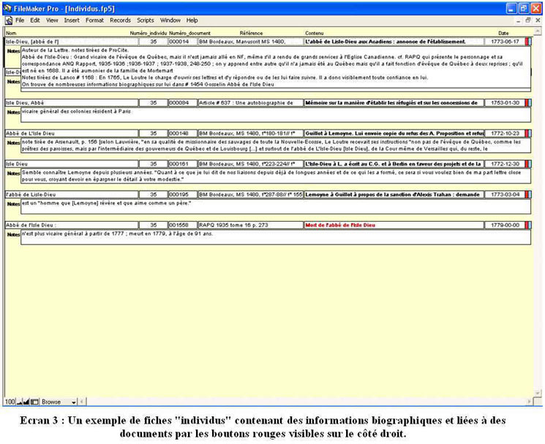545x444 pixels.
Task: Click the document icon left of the File menu
Action: coord(9,20)
